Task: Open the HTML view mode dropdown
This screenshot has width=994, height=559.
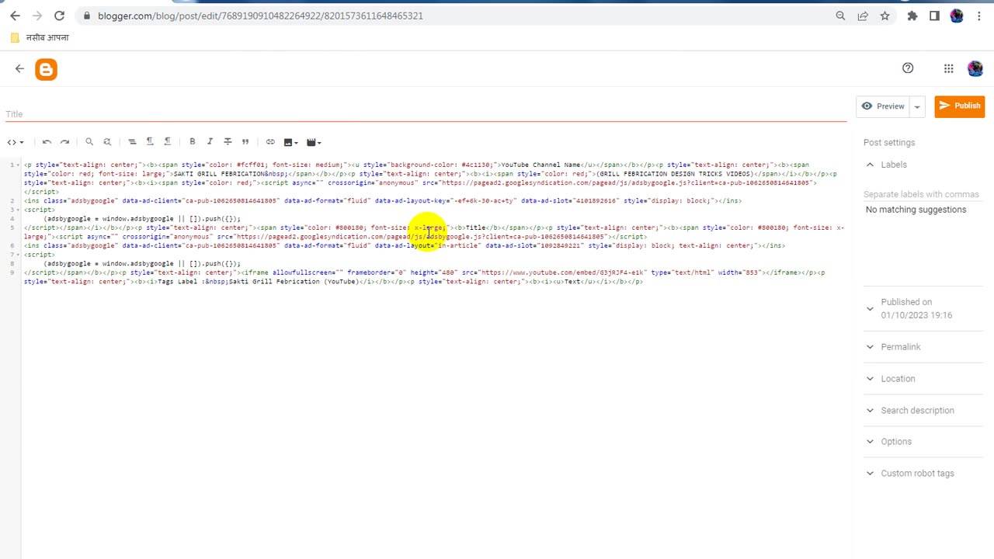Action: coord(16,142)
